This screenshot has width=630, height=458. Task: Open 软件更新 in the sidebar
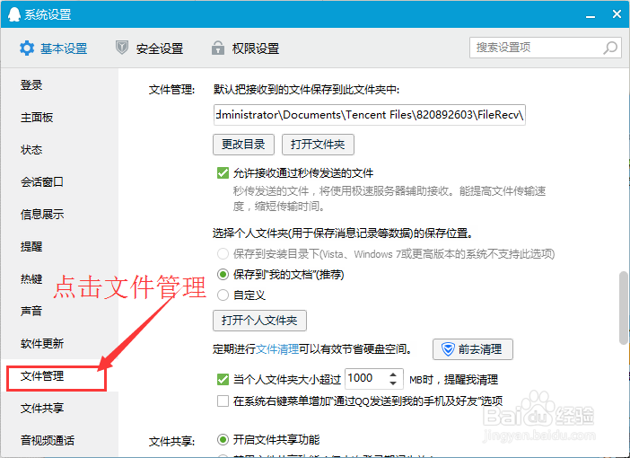click(x=42, y=343)
